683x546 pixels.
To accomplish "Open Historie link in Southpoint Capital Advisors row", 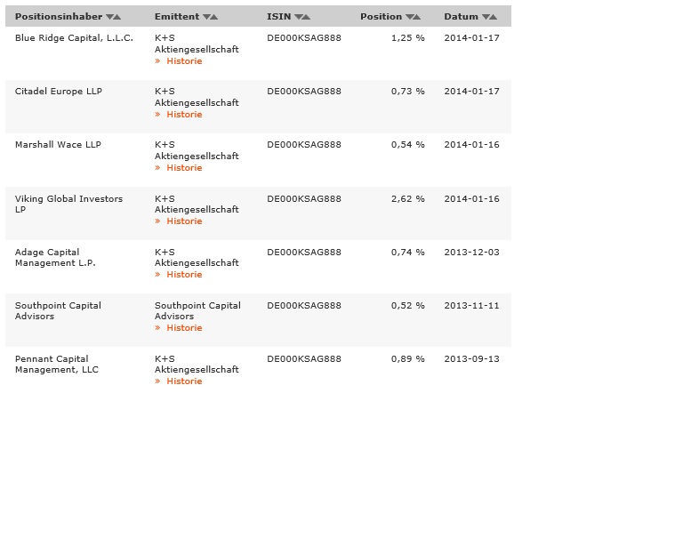I will (184, 328).
